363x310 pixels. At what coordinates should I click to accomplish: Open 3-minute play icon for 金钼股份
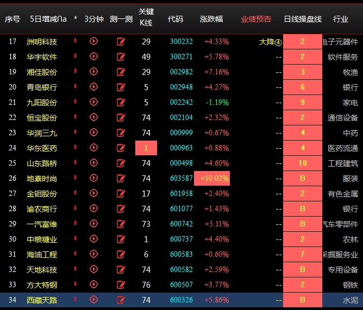pyautogui.click(x=94, y=193)
